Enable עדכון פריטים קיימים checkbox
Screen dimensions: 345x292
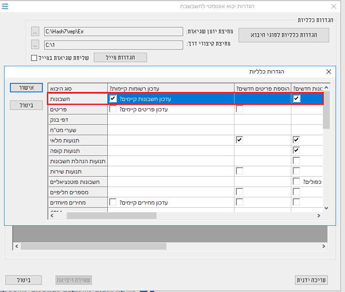click(x=113, y=109)
